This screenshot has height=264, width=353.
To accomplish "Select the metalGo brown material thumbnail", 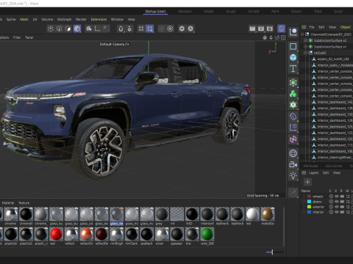I will (268, 214).
